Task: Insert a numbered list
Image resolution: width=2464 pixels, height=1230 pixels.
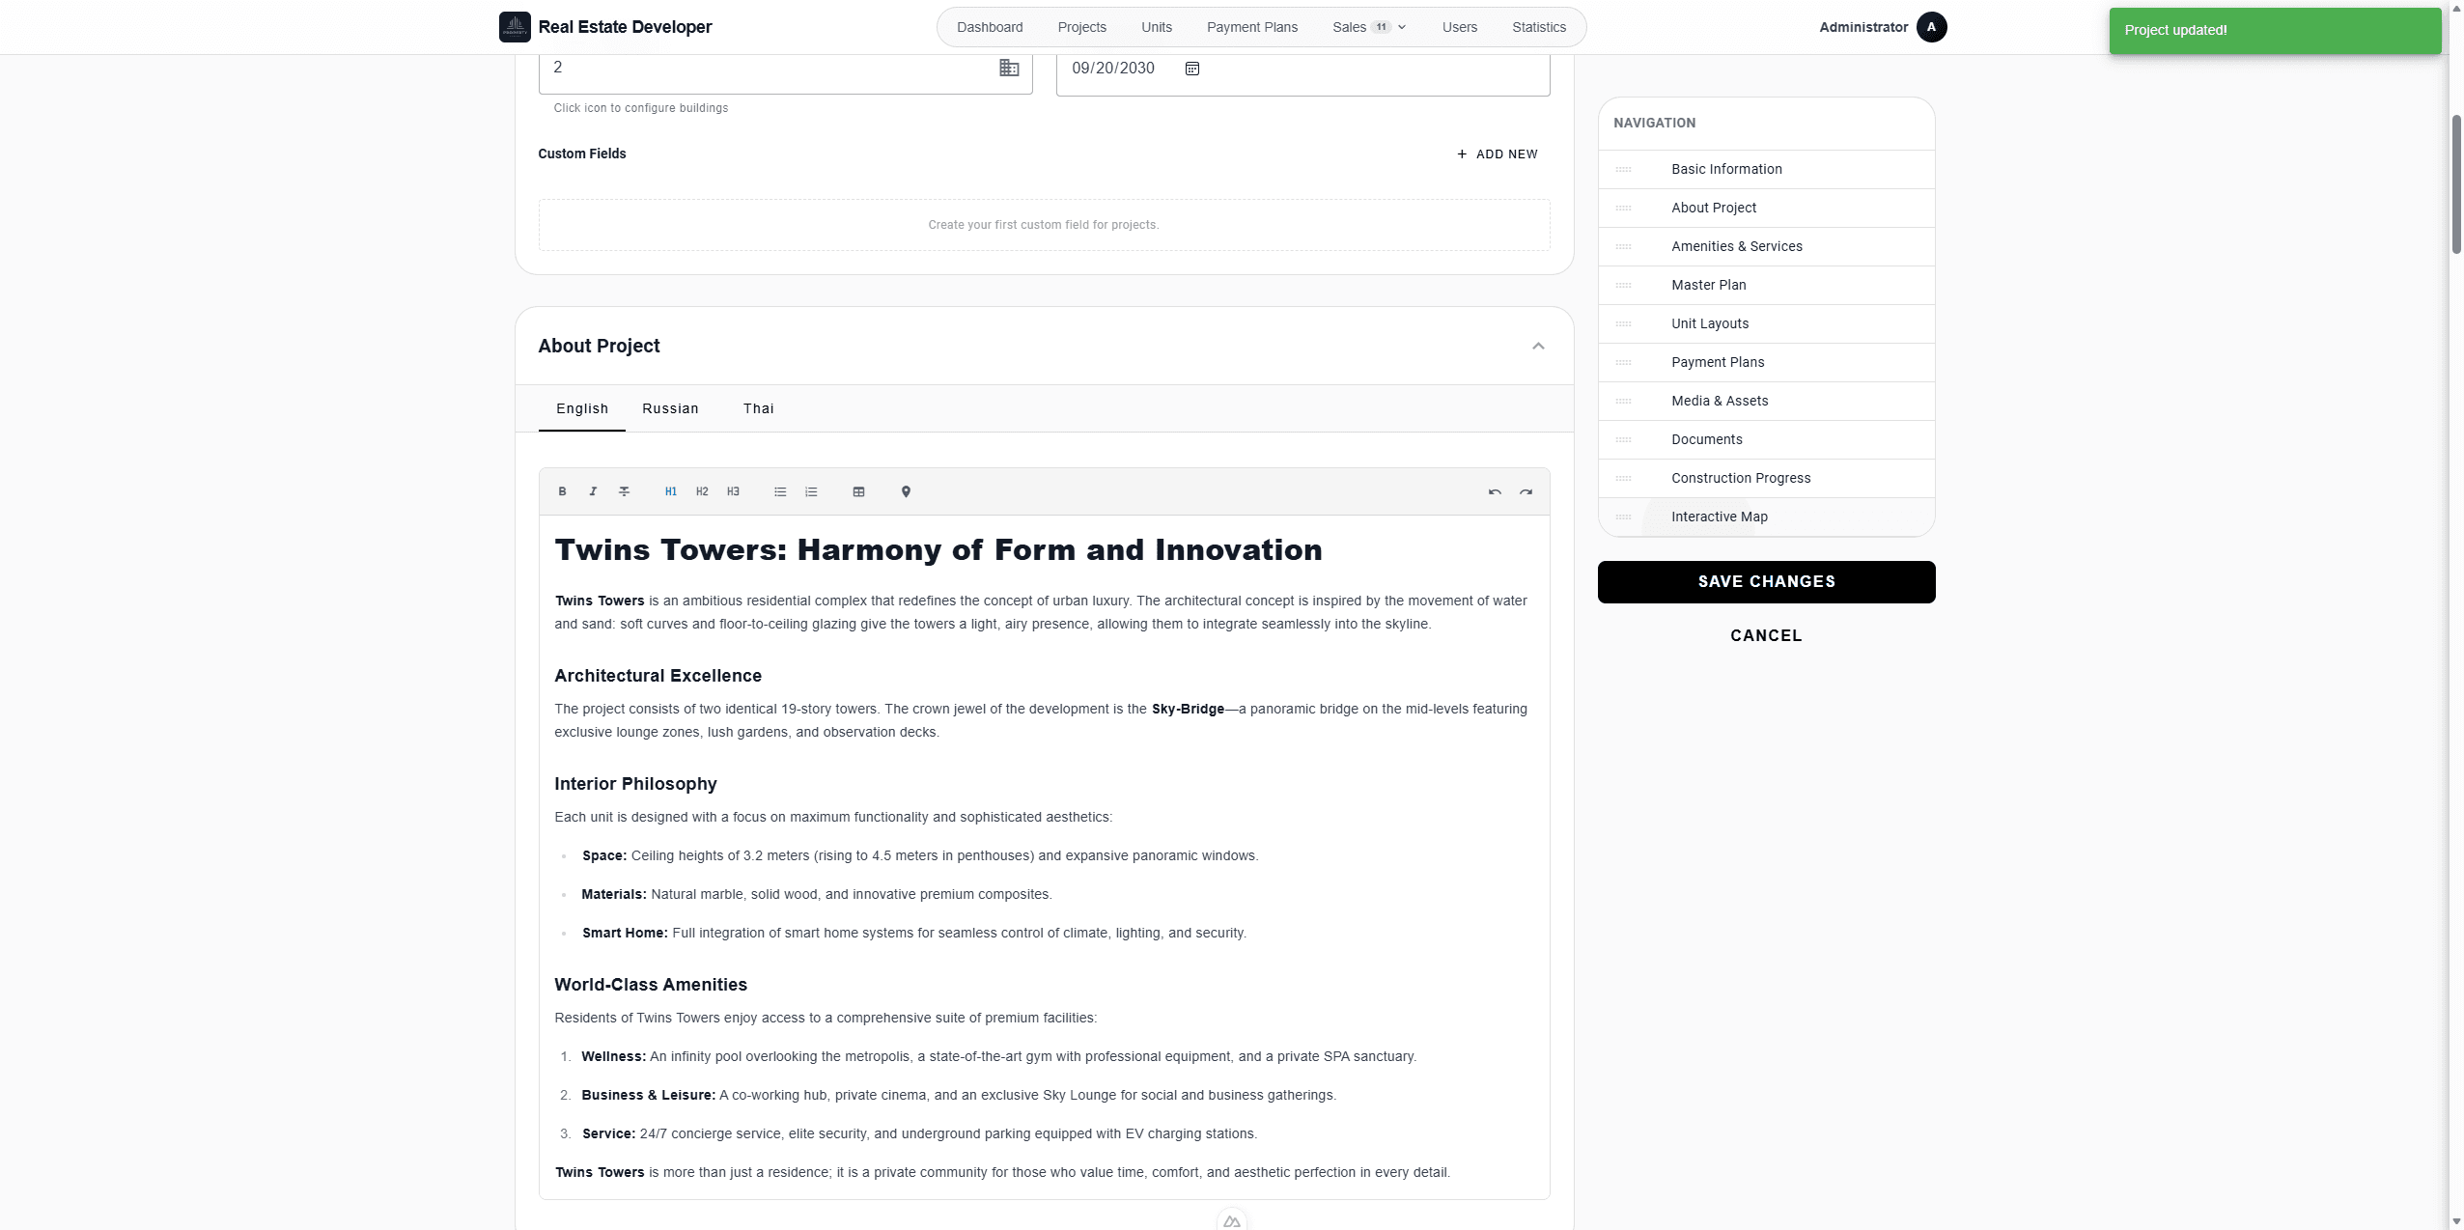Action: coord(811,491)
